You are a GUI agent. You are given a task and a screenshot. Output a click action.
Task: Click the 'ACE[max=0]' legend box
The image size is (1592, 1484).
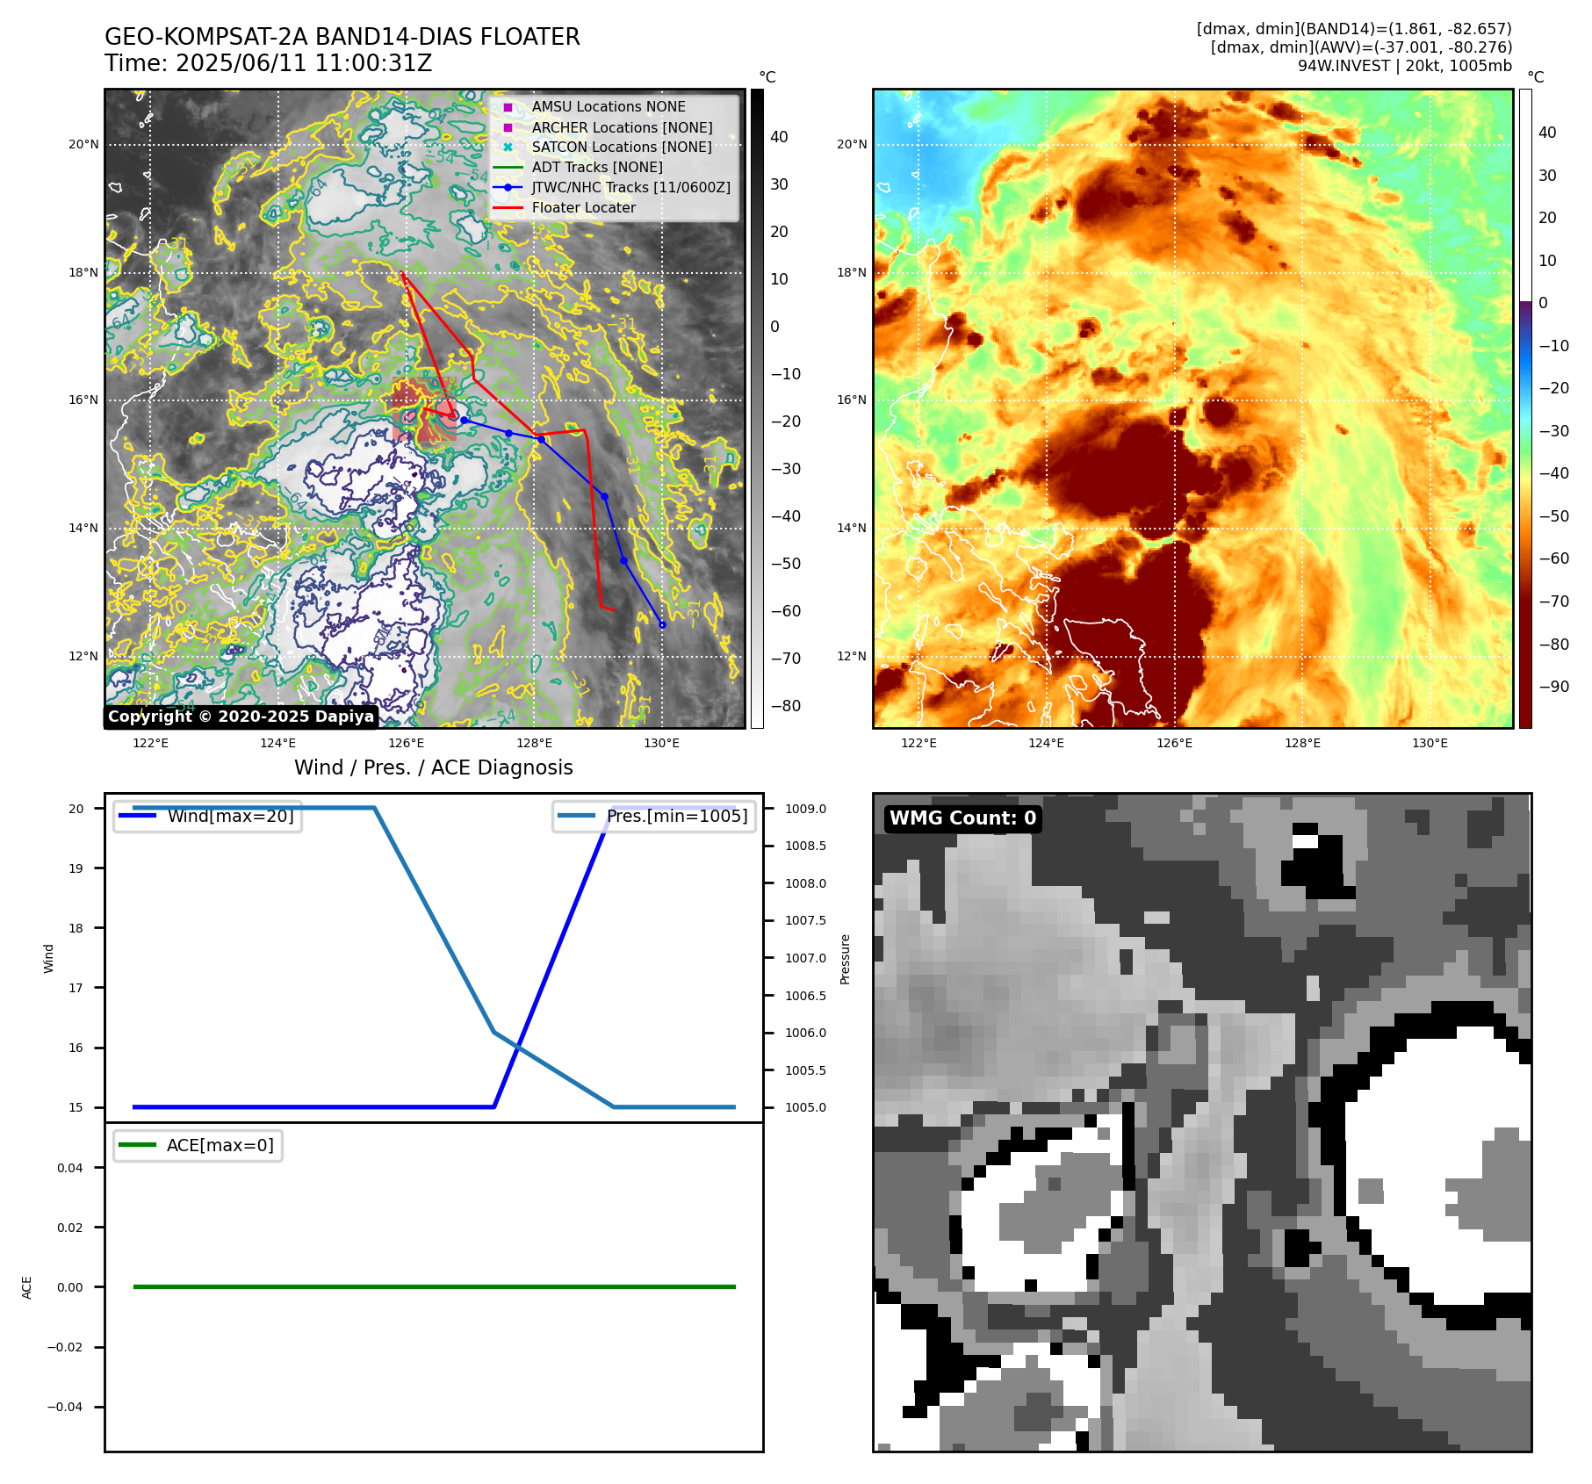click(x=198, y=1145)
